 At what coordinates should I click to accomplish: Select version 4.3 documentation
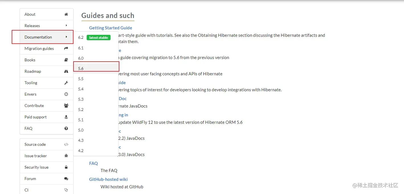coord(96,140)
